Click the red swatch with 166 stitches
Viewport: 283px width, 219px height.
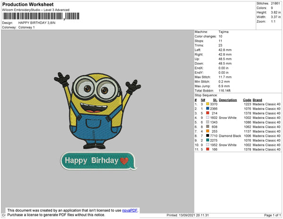coord(207,149)
